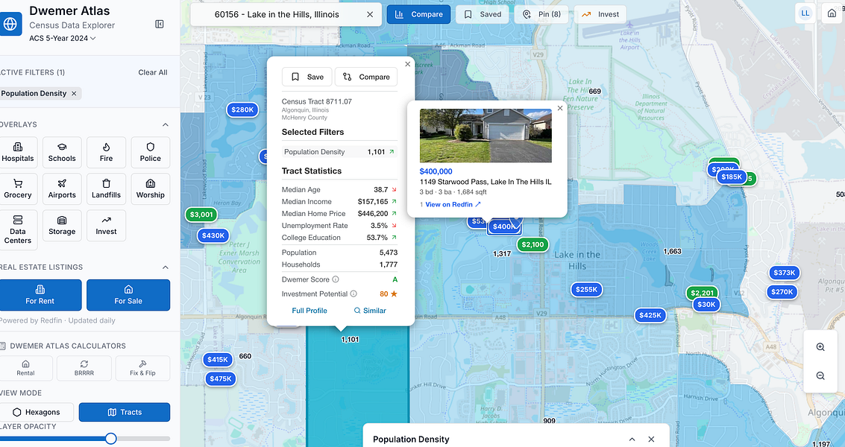
Task: Click Clear All filters
Action: (x=152, y=72)
